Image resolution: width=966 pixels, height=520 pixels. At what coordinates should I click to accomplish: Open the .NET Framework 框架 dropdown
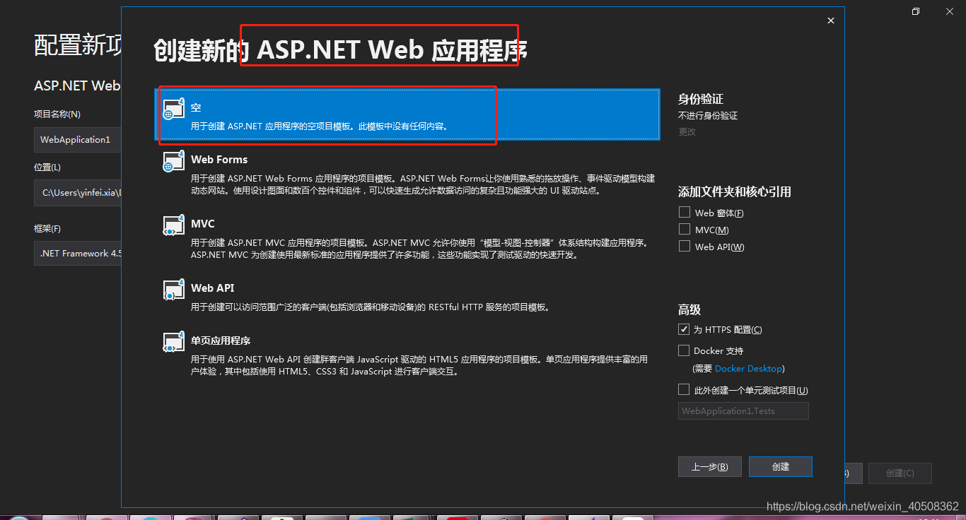78,253
